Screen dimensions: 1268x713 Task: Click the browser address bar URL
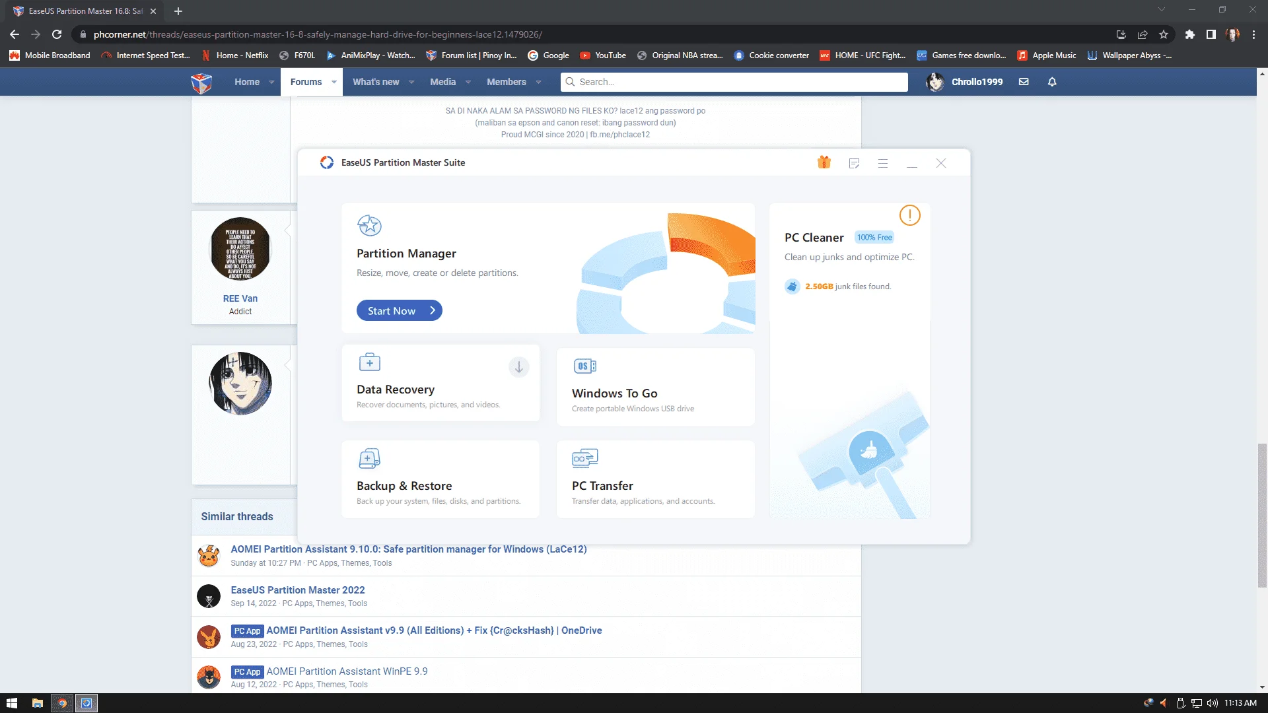coord(318,34)
